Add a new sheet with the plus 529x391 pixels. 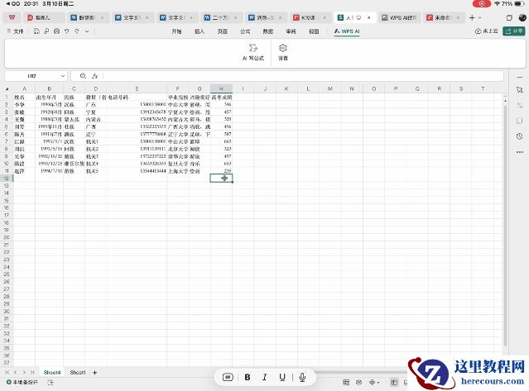pos(95,373)
